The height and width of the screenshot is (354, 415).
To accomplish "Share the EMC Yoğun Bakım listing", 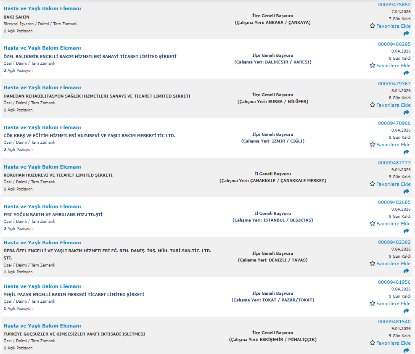I will pyautogui.click(x=406, y=231).
